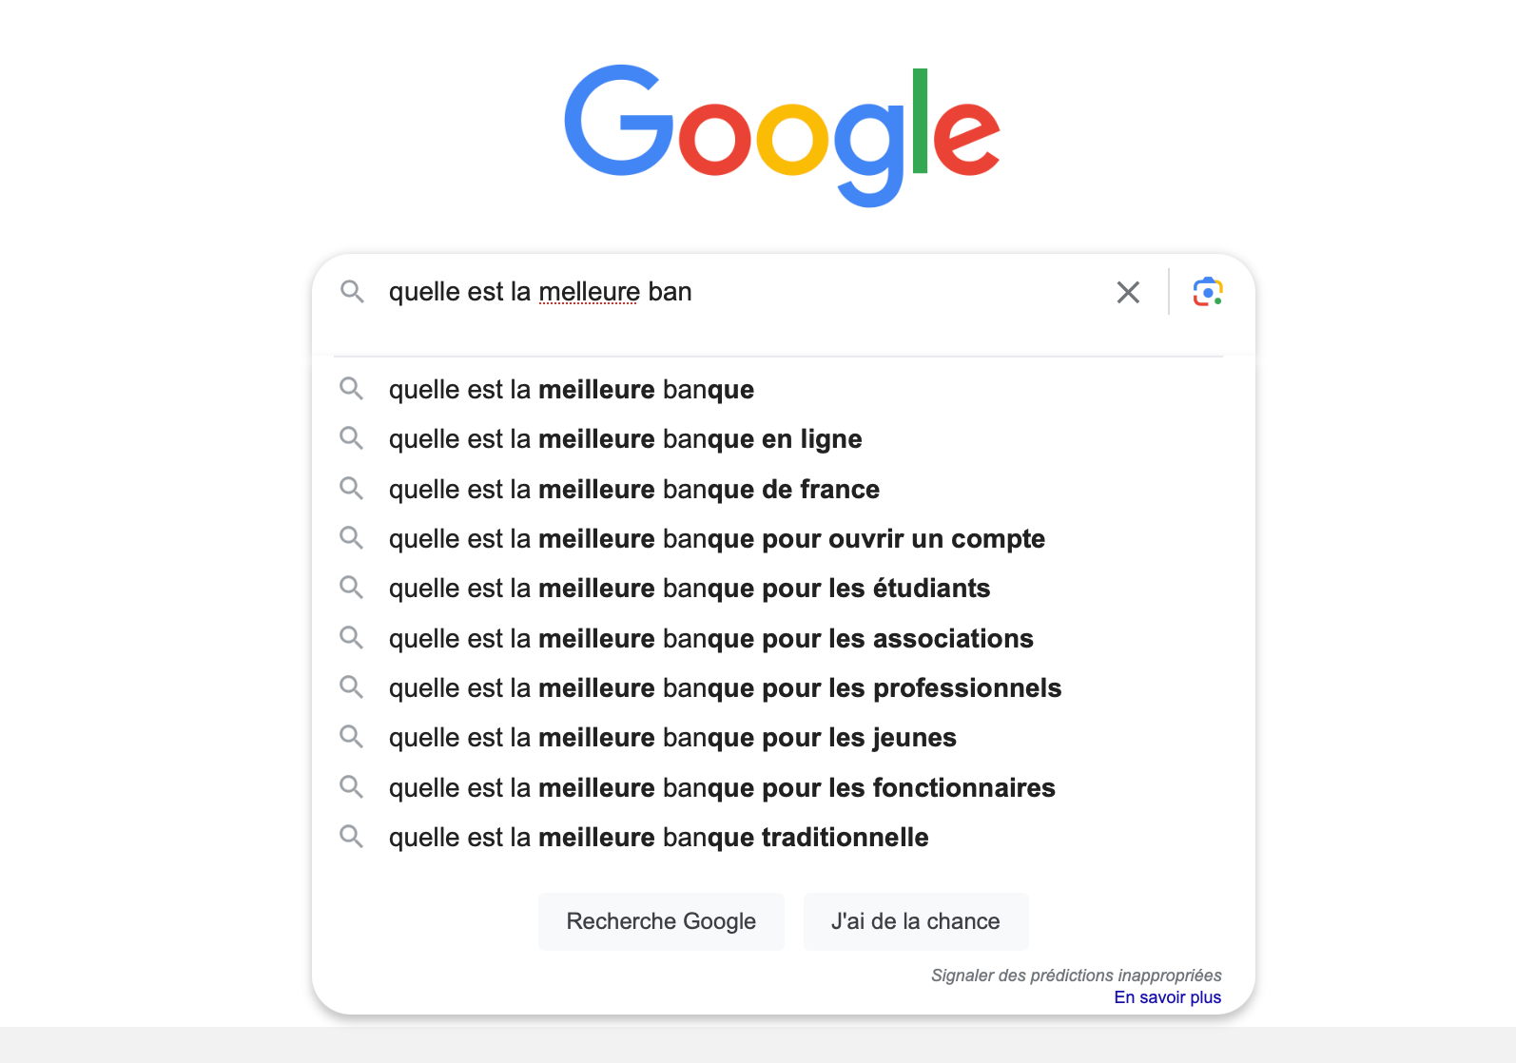This screenshot has width=1516, height=1063.
Task: Click the magnifier icon in search box
Action: 352,292
